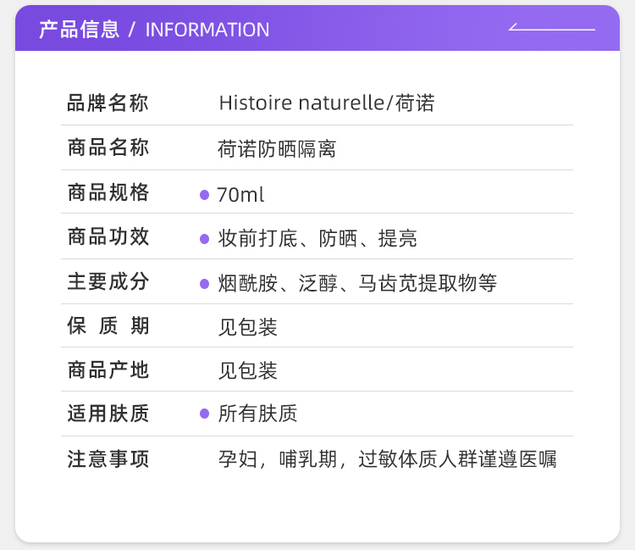Click the purple bullet beside 70ml

pyautogui.click(x=204, y=195)
